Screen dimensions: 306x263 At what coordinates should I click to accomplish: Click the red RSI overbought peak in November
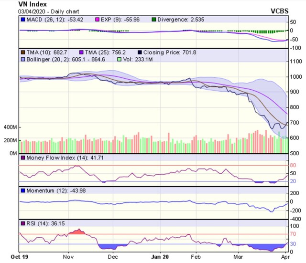(76, 232)
